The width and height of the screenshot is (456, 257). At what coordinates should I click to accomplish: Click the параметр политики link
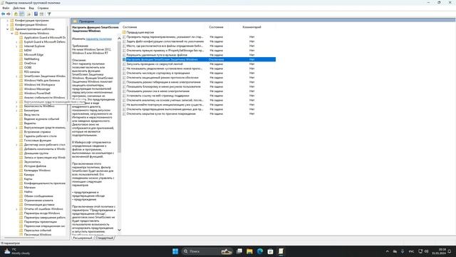click(98, 39)
